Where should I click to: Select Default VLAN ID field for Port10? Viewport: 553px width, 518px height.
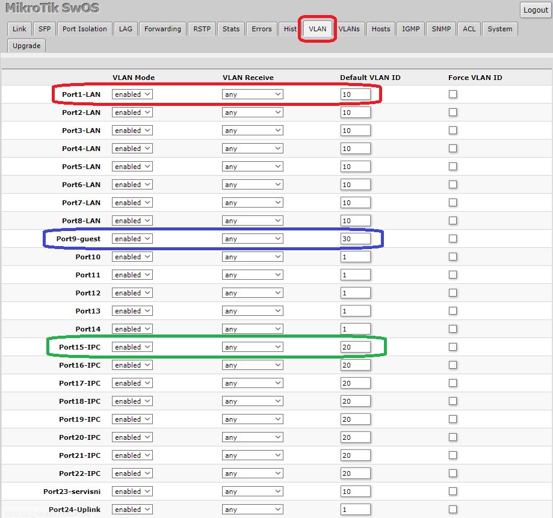coord(355,257)
